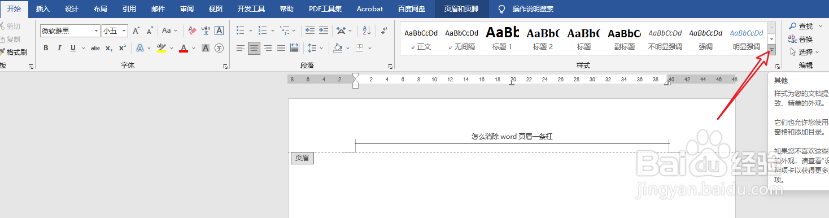
Task: Open the phonetic guide (wén) tool
Action: coord(206,30)
